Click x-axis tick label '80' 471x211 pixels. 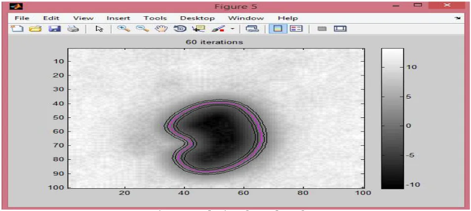coord(304,193)
